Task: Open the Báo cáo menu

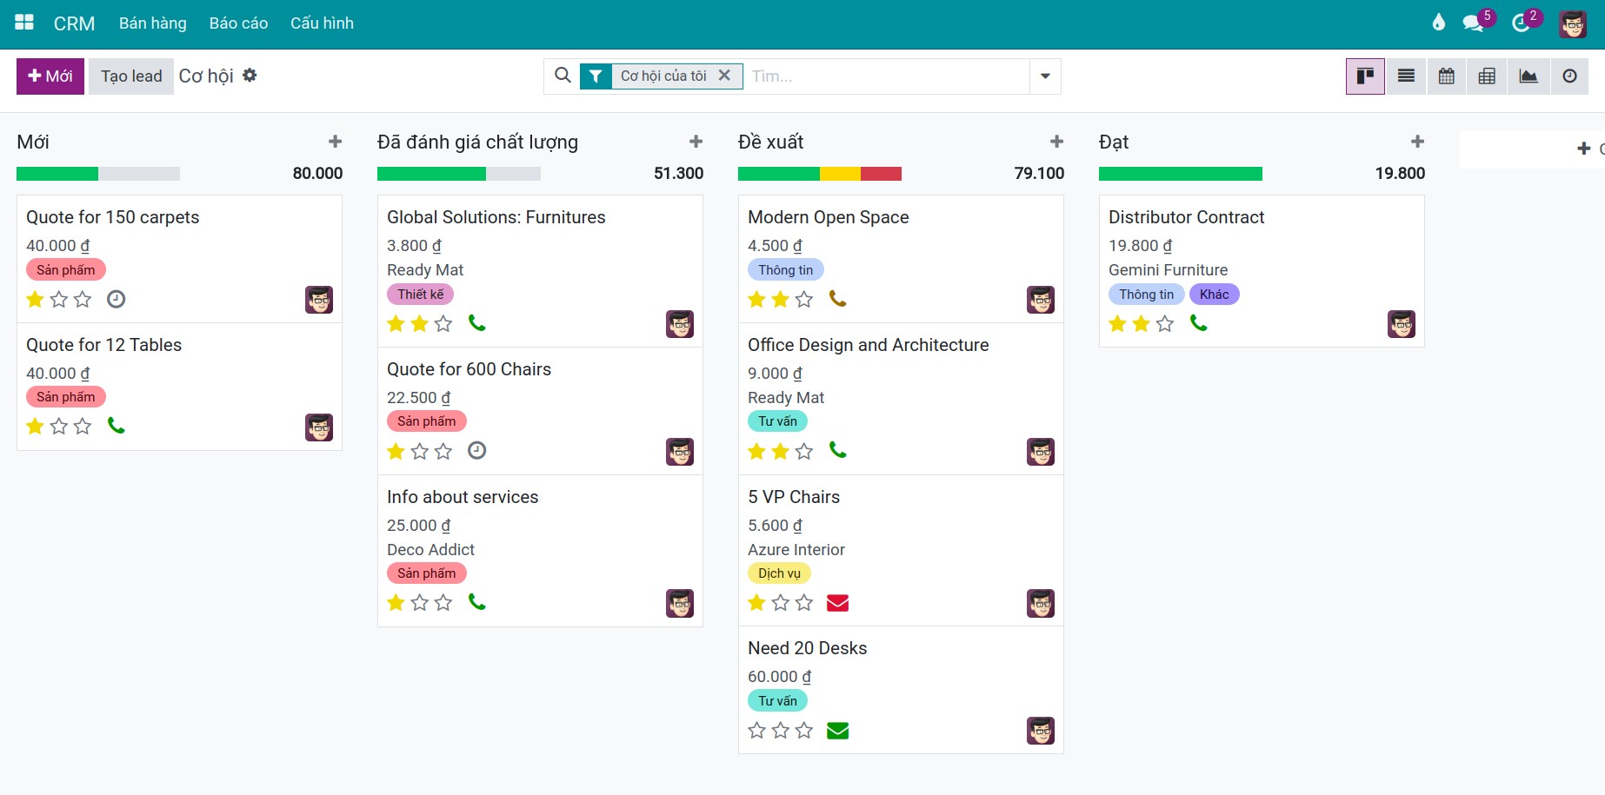Action: click(x=238, y=23)
